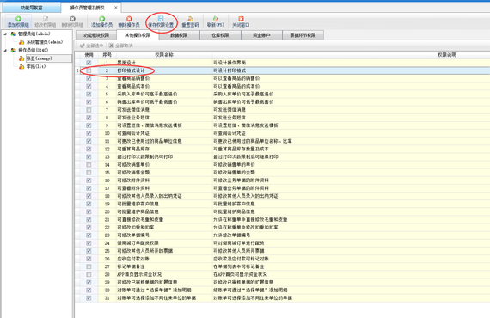Close the 操作员管理及授权 document tab
Image resolution: width=490 pixels, height=318 pixels.
click(x=116, y=8)
